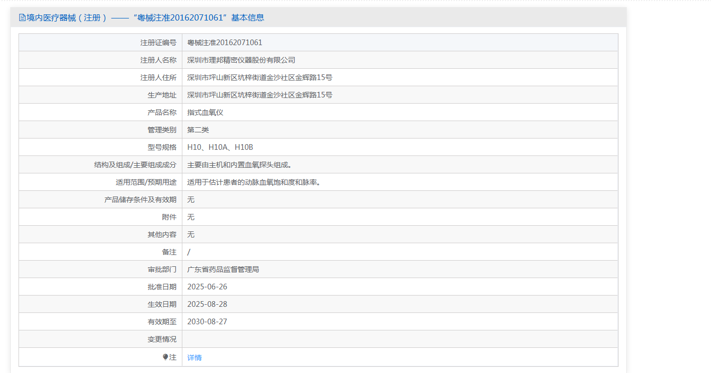Select management class 第二类
Screen dimensions: 711x373
pyautogui.click(x=198, y=130)
